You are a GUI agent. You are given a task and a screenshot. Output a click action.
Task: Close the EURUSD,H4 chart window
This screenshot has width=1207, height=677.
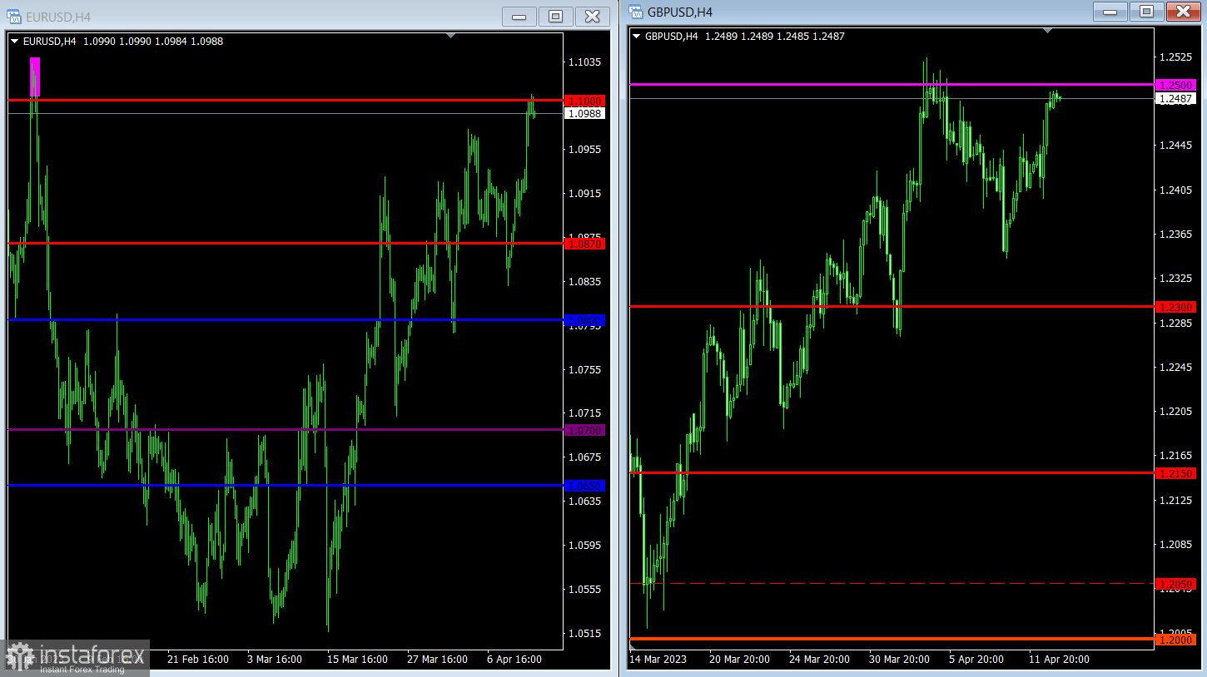(x=592, y=17)
